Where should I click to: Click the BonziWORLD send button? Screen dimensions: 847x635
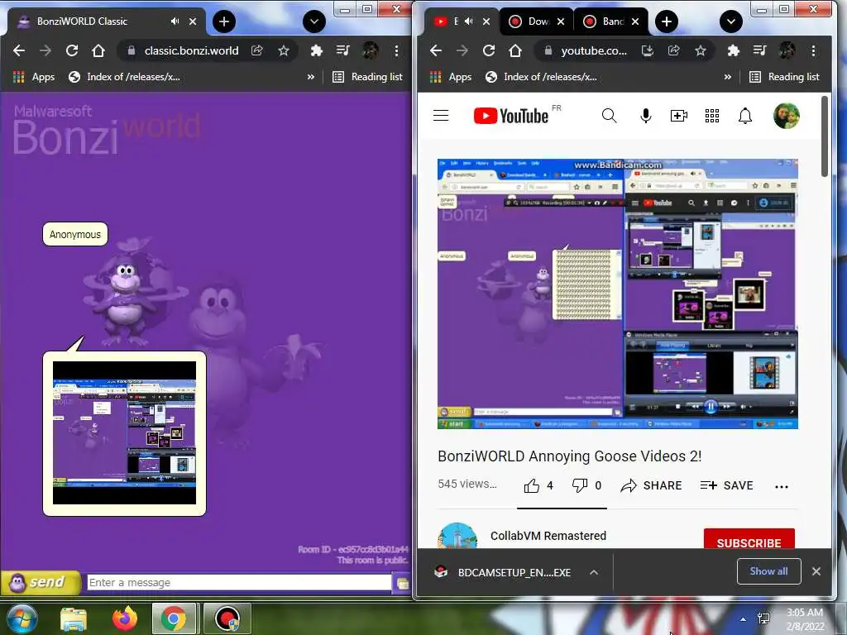[41, 583]
